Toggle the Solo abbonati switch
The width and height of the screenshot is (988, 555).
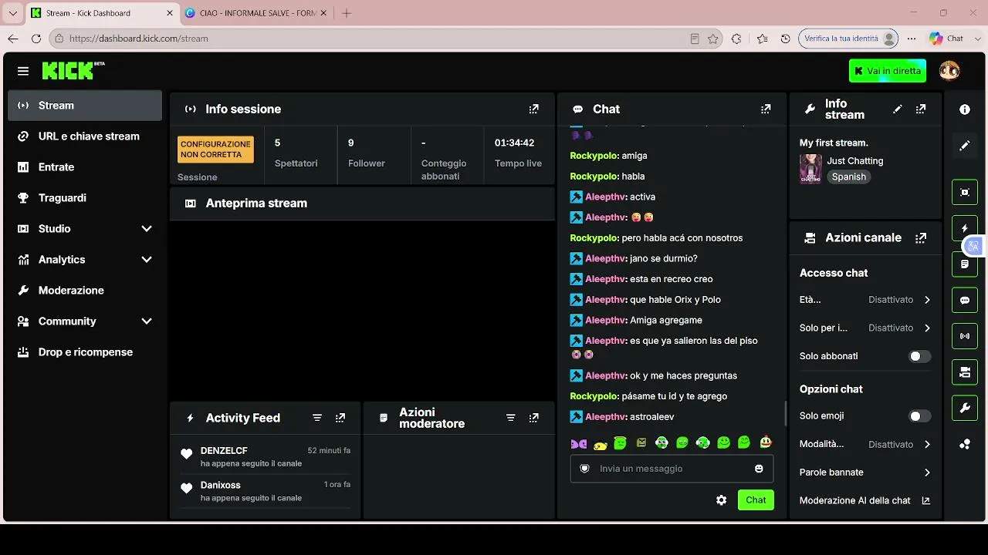[x=919, y=356]
